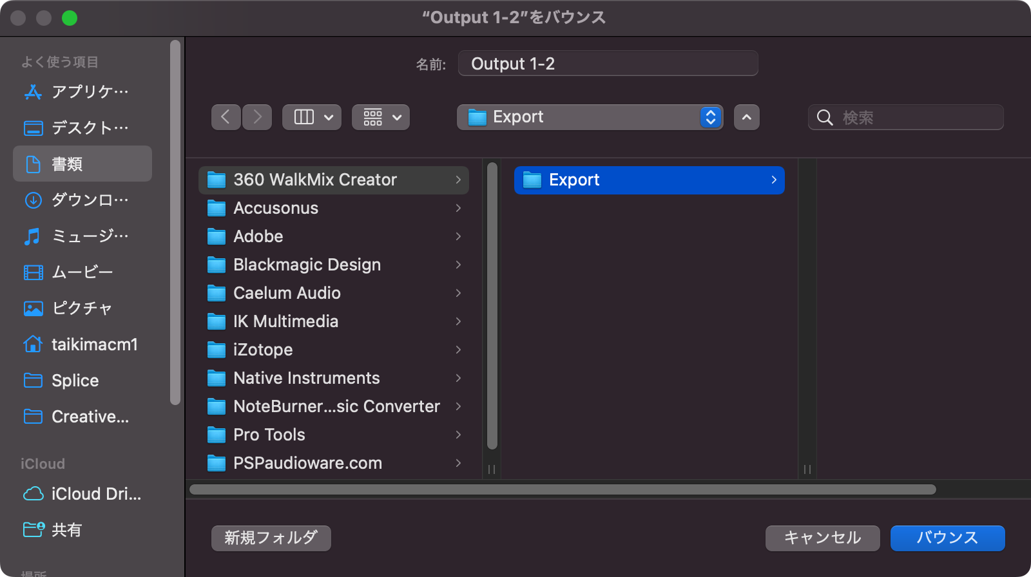1031x577 pixels.
Task: Open the Splice sidebar folder
Action: pyautogui.click(x=82, y=381)
